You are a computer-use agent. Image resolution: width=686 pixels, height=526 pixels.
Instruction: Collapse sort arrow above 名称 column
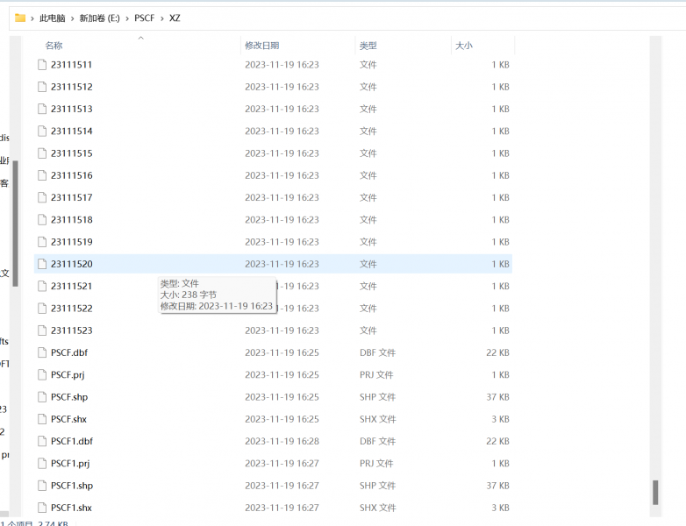pyautogui.click(x=140, y=38)
